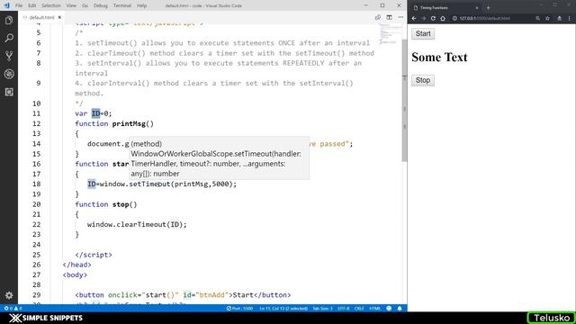
Task: Open the browser three-dot menu
Action: [x=570, y=18]
